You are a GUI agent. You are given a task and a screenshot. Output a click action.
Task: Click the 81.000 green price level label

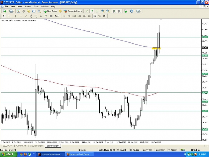pos(205,37)
